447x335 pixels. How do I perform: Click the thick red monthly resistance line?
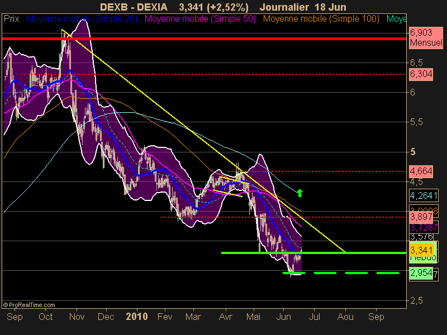(204, 39)
